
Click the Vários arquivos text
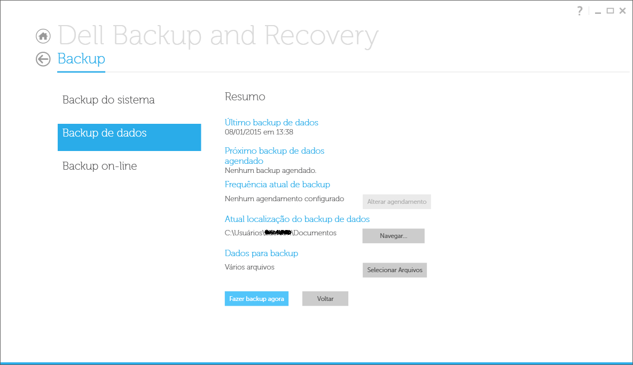[249, 267]
